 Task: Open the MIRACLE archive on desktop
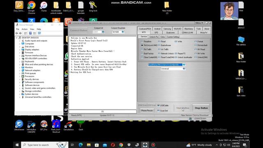coord(241,75)
